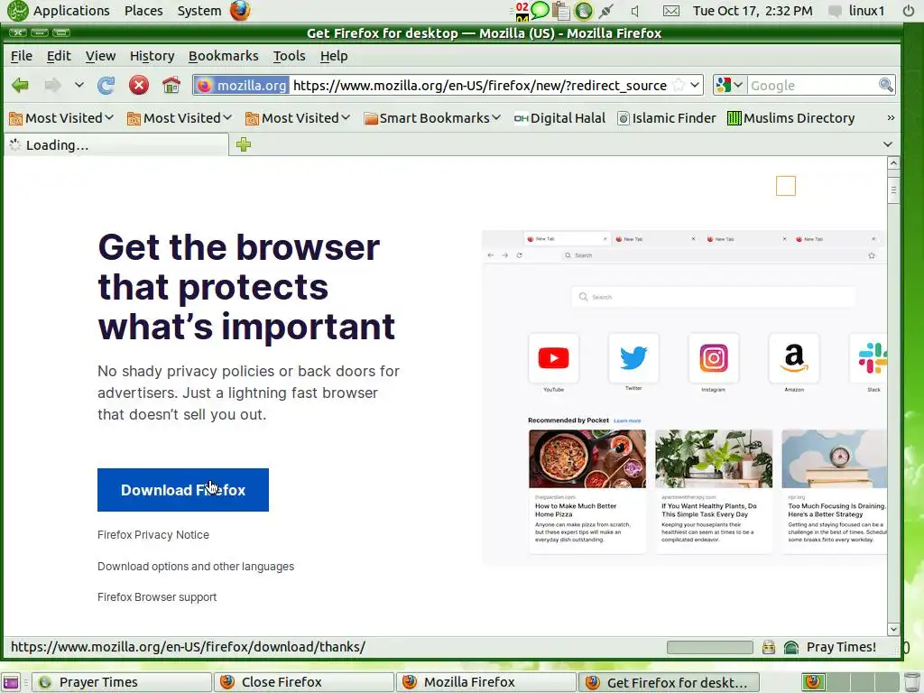Image resolution: width=924 pixels, height=693 pixels.
Task: Open the View menu
Action: coord(100,56)
